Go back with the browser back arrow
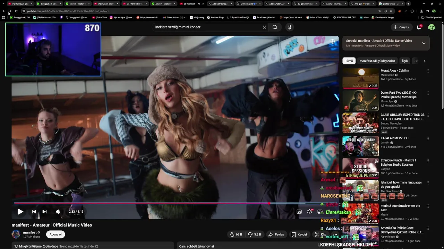 pos(4,11)
